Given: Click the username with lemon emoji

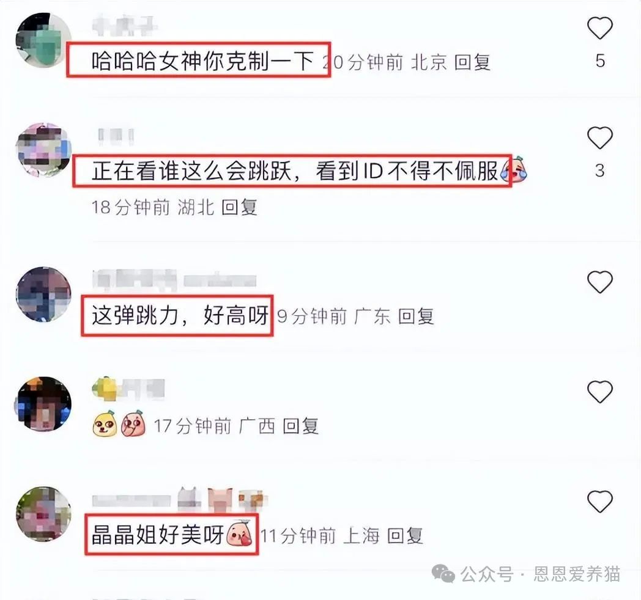Looking at the screenshot, I should 128,389.
